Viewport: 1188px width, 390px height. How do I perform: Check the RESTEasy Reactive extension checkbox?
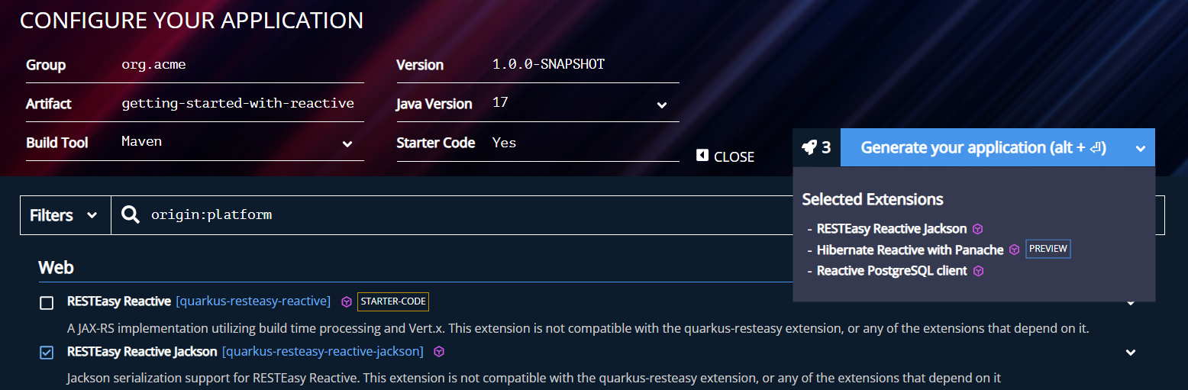point(47,303)
